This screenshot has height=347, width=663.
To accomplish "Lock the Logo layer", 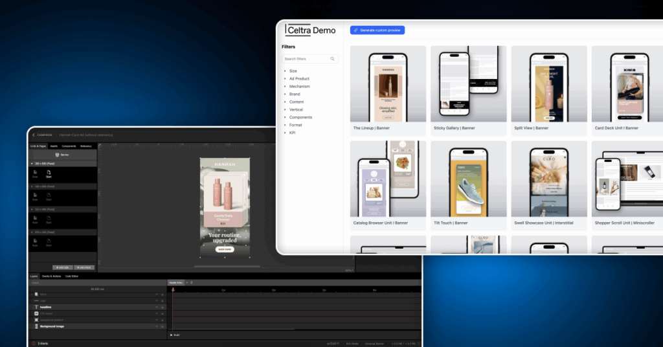I will (x=163, y=300).
